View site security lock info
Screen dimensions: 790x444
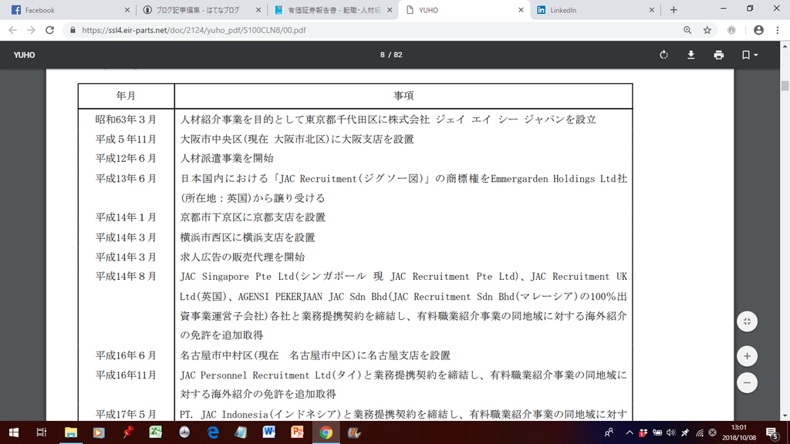pyautogui.click(x=73, y=30)
